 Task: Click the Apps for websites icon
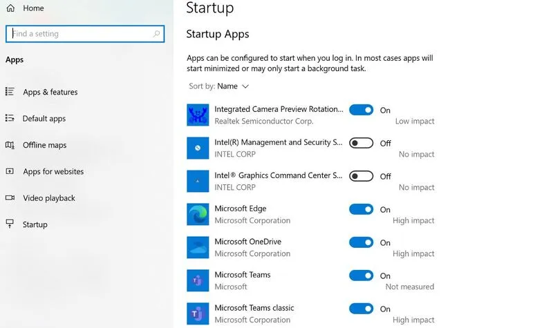(10, 171)
